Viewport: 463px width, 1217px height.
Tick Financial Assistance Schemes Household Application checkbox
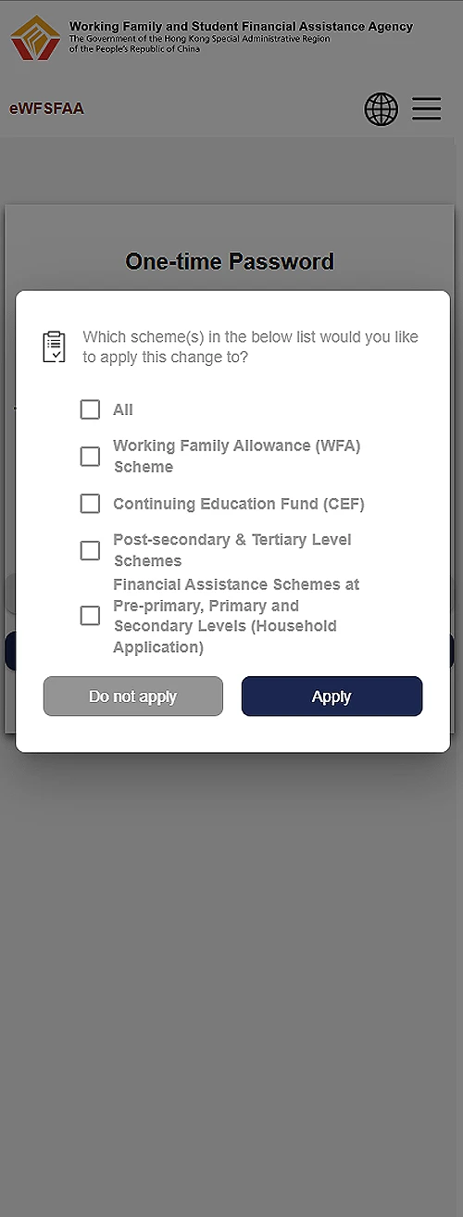coord(90,616)
